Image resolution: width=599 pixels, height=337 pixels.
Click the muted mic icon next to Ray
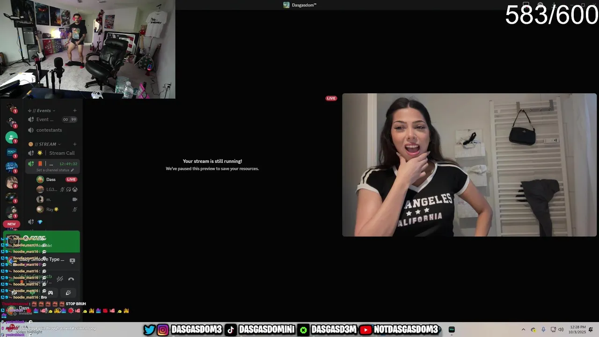click(x=74, y=209)
